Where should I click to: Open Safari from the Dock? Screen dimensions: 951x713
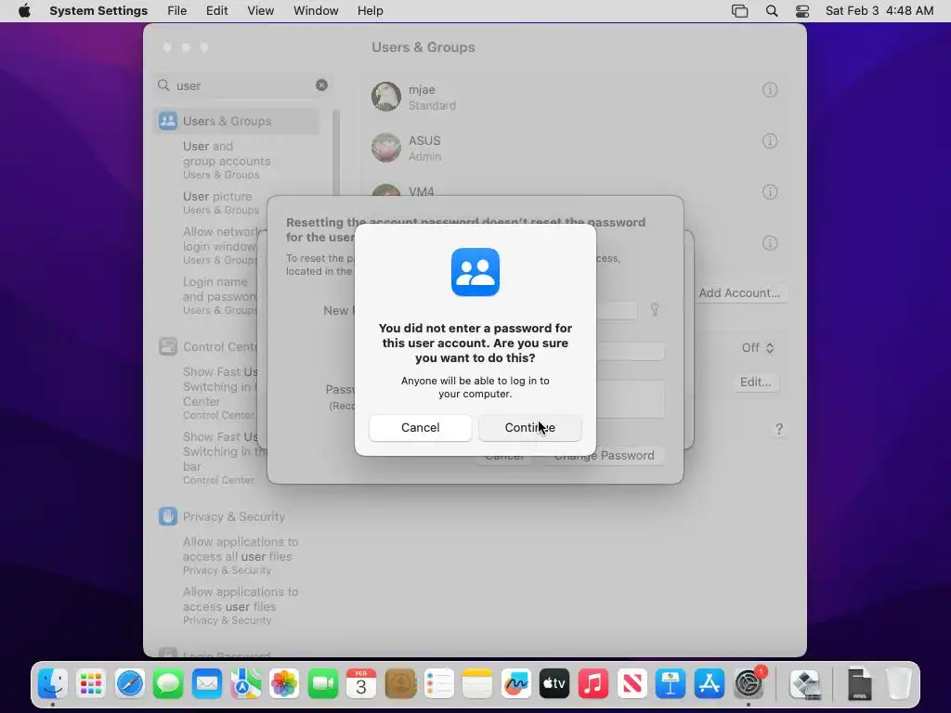click(x=130, y=684)
